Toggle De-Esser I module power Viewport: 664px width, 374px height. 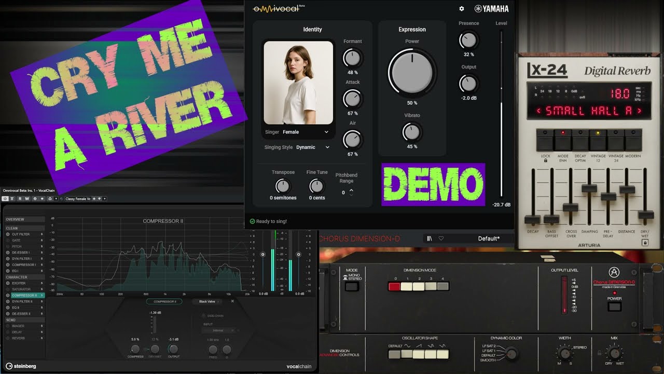click(8, 252)
